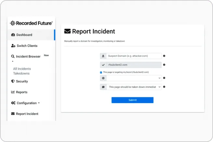Click info icon next to globe dropdown
This screenshot has height=142, width=213.
tap(164, 78)
